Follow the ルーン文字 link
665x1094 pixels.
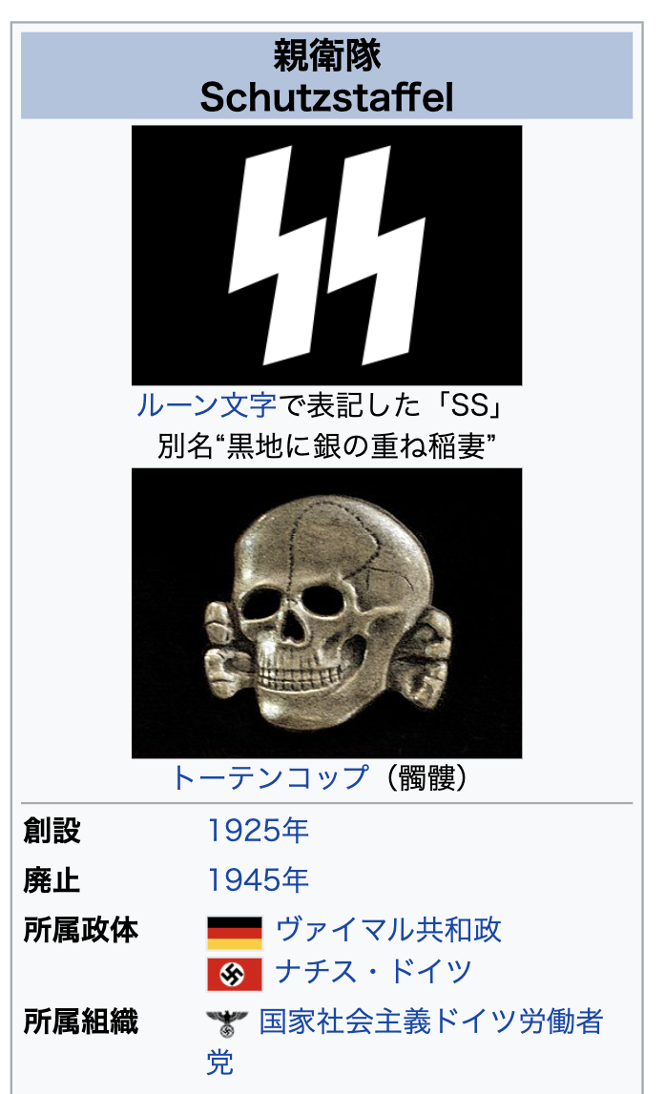pyautogui.click(x=206, y=404)
